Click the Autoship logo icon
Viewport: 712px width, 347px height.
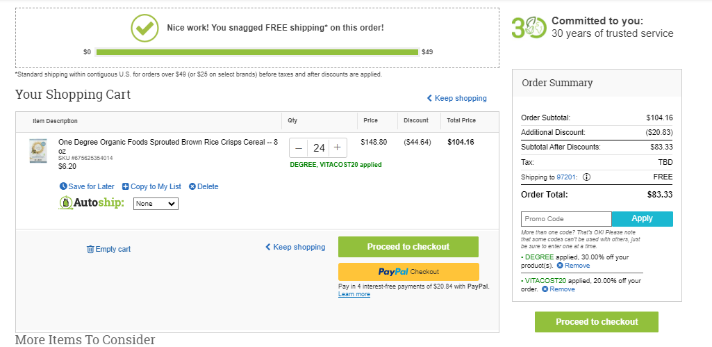[x=66, y=203]
